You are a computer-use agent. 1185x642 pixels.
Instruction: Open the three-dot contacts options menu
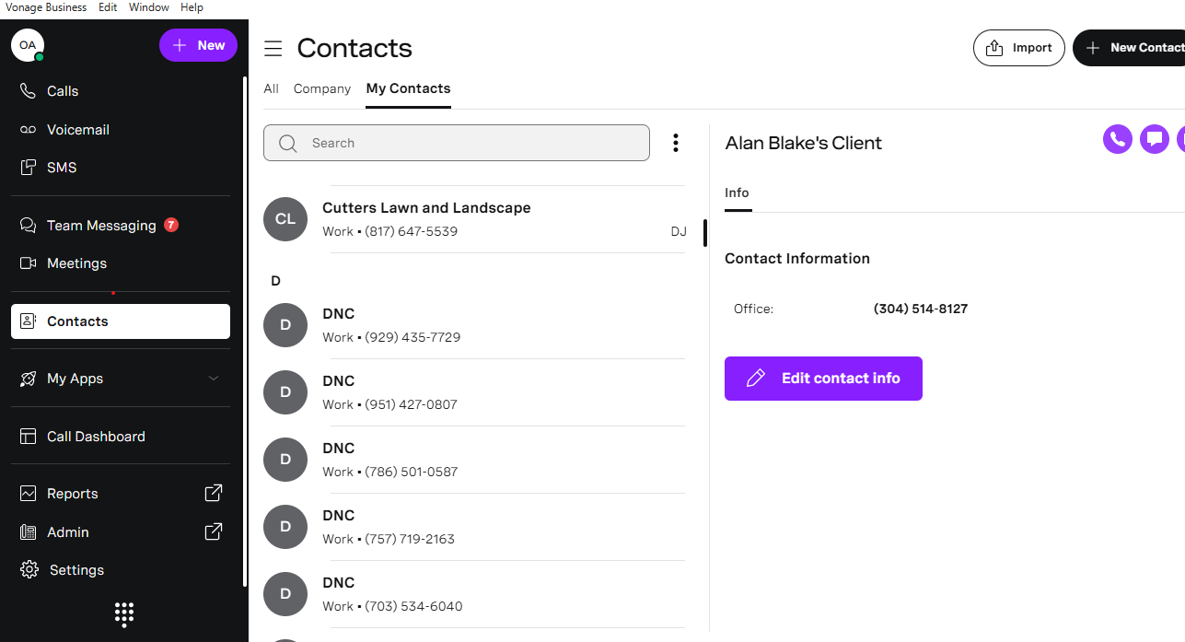coord(675,143)
